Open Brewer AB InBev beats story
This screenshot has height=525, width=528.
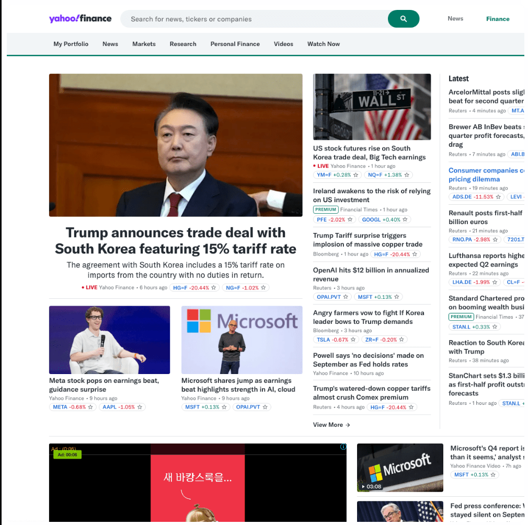point(486,135)
